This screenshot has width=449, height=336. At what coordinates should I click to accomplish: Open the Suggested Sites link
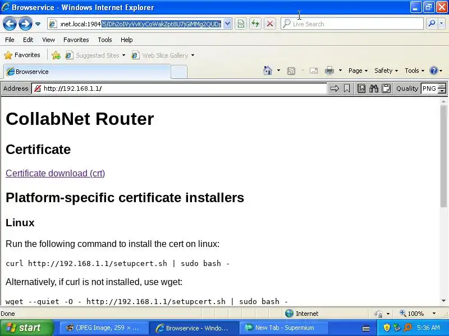click(x=95, y=55)
